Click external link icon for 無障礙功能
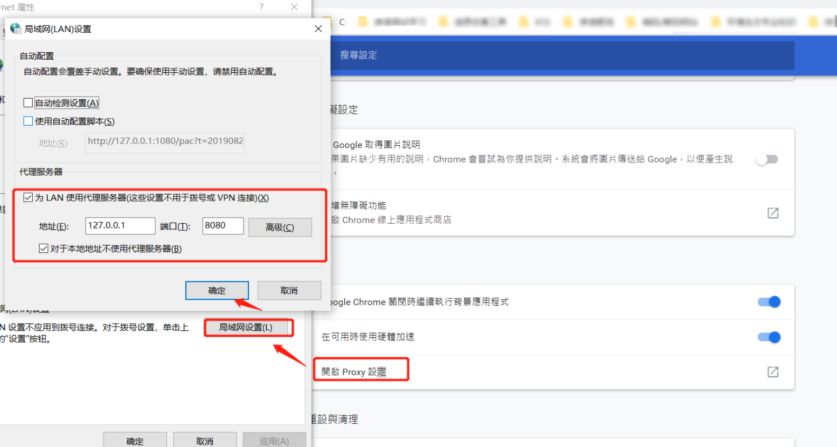This screenshot has width=837, height=447. coord(773,213)
